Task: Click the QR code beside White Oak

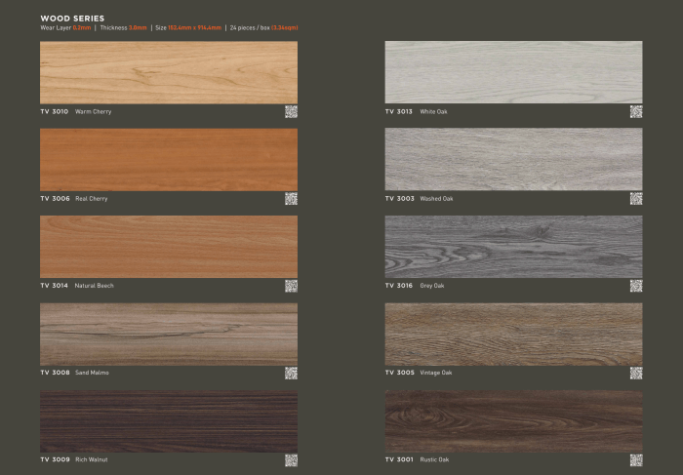Action: pyautogui.click(x=636, y=111)
